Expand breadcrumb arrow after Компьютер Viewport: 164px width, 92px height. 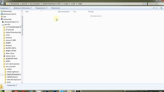coord(20,4)
